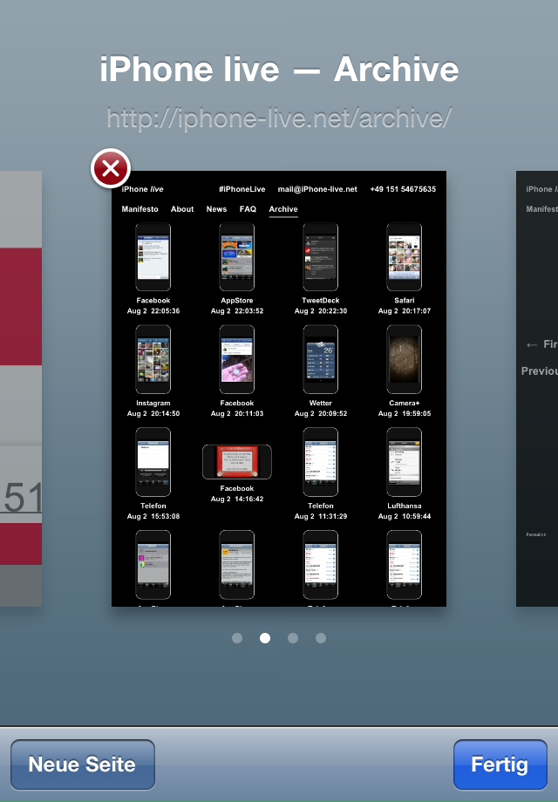
Task: Open the About menu item
Action: tap(182, 209)
